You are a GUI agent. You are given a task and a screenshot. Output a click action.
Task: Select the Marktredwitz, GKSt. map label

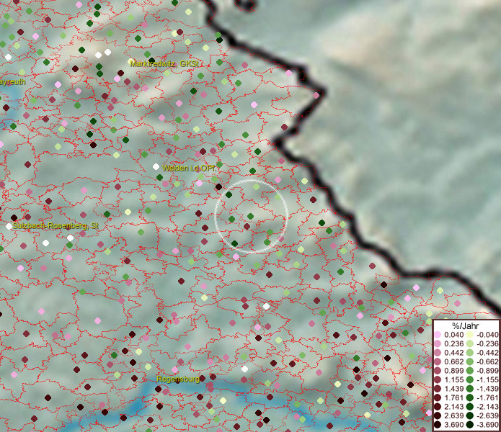tap(166, 63)
